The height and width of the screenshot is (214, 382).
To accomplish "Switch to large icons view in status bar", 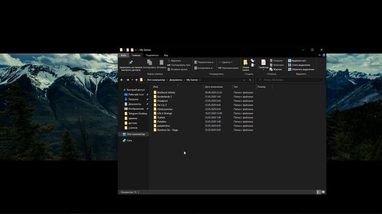I will [x=323, y=192].
